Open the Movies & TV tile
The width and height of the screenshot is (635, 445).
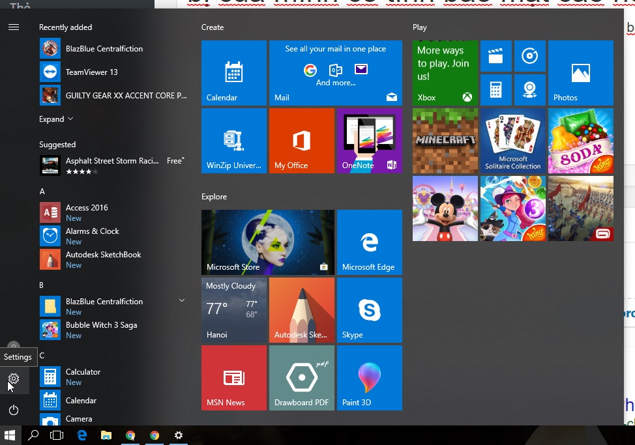tap(496, 56)
